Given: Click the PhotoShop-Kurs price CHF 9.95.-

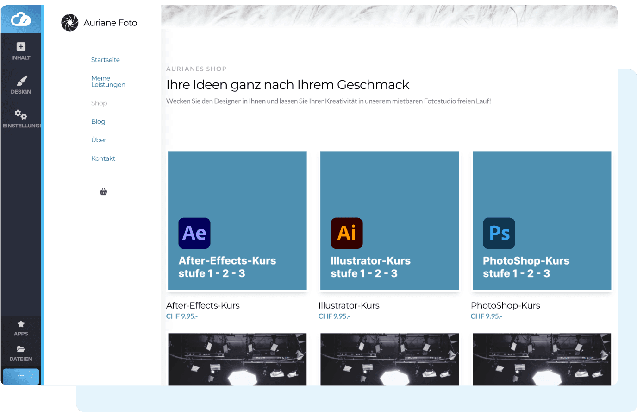Looking at the screenshot, I should [487, 316].
